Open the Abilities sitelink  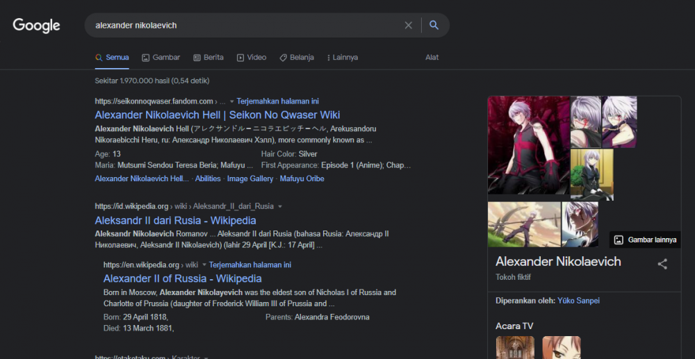(x=208, y=179)
